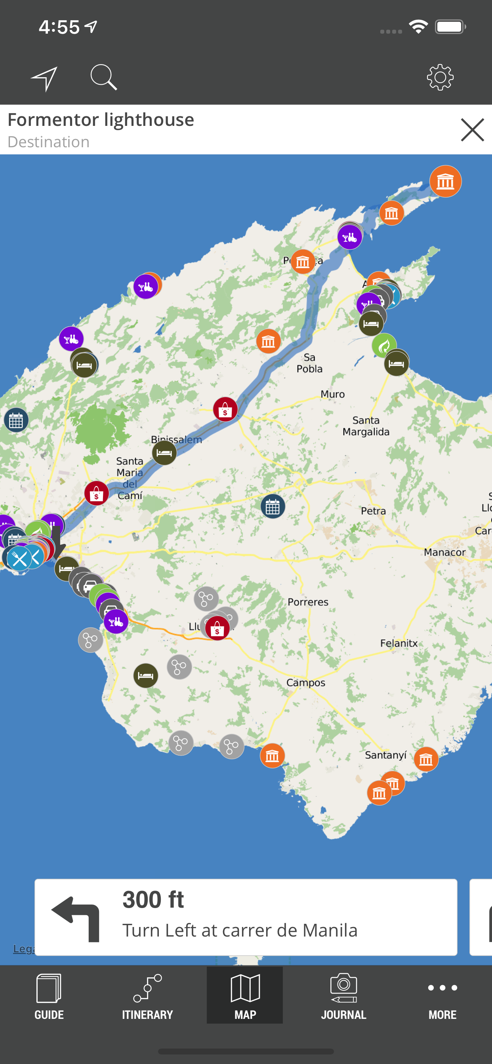Select the purple nightlife marker near Port de Pollença
This screenshot has width=492, height=1064.
pos(350,237)
